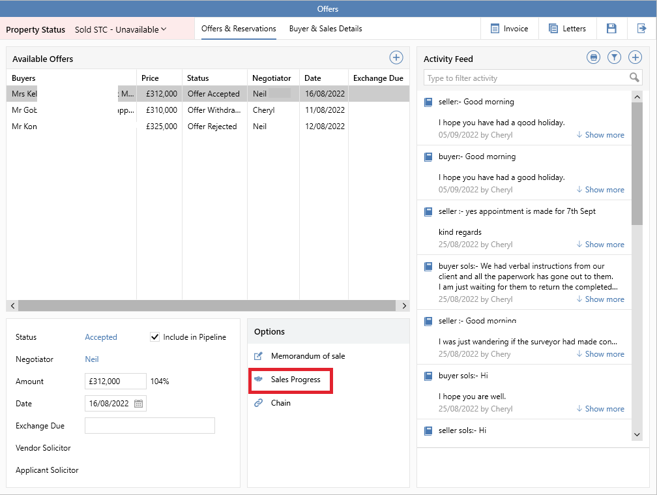Toggle the Include in Pipeline checkbox
Screen dimensions: 657x495
(154, 337)
